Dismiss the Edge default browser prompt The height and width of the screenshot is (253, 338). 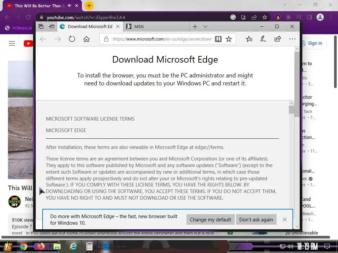285,219
